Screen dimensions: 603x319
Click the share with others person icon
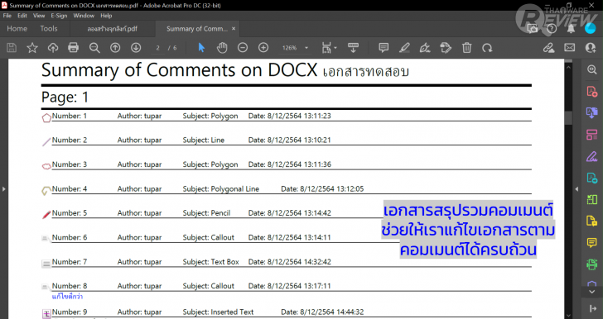(591, 48)
